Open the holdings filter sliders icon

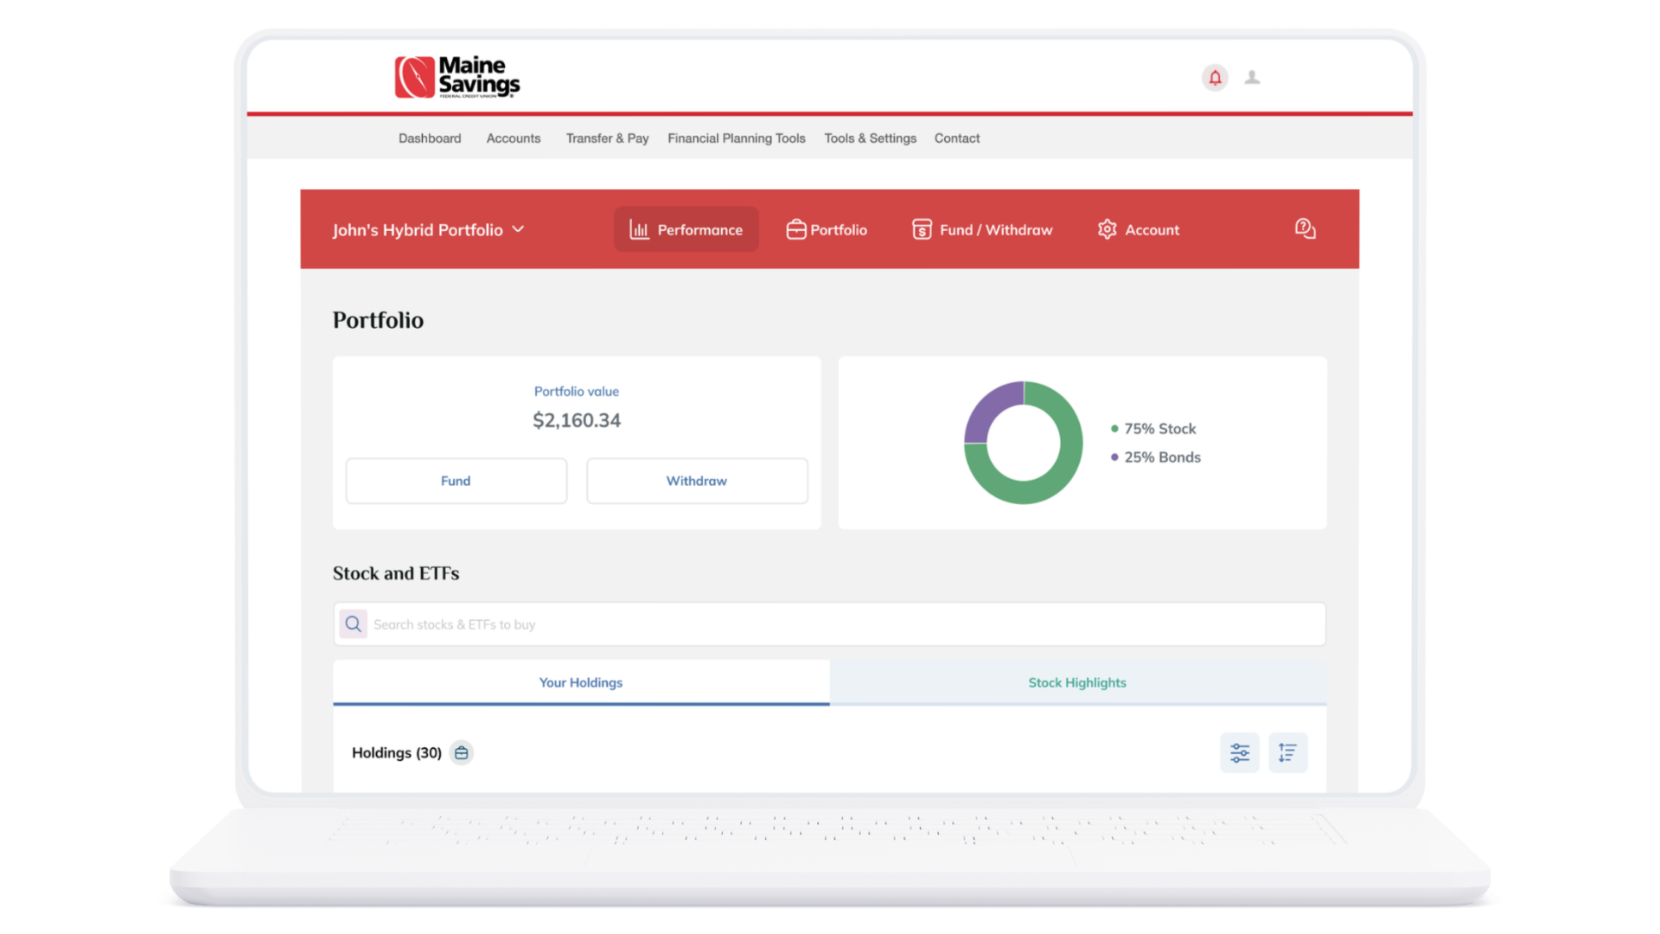1239,752
